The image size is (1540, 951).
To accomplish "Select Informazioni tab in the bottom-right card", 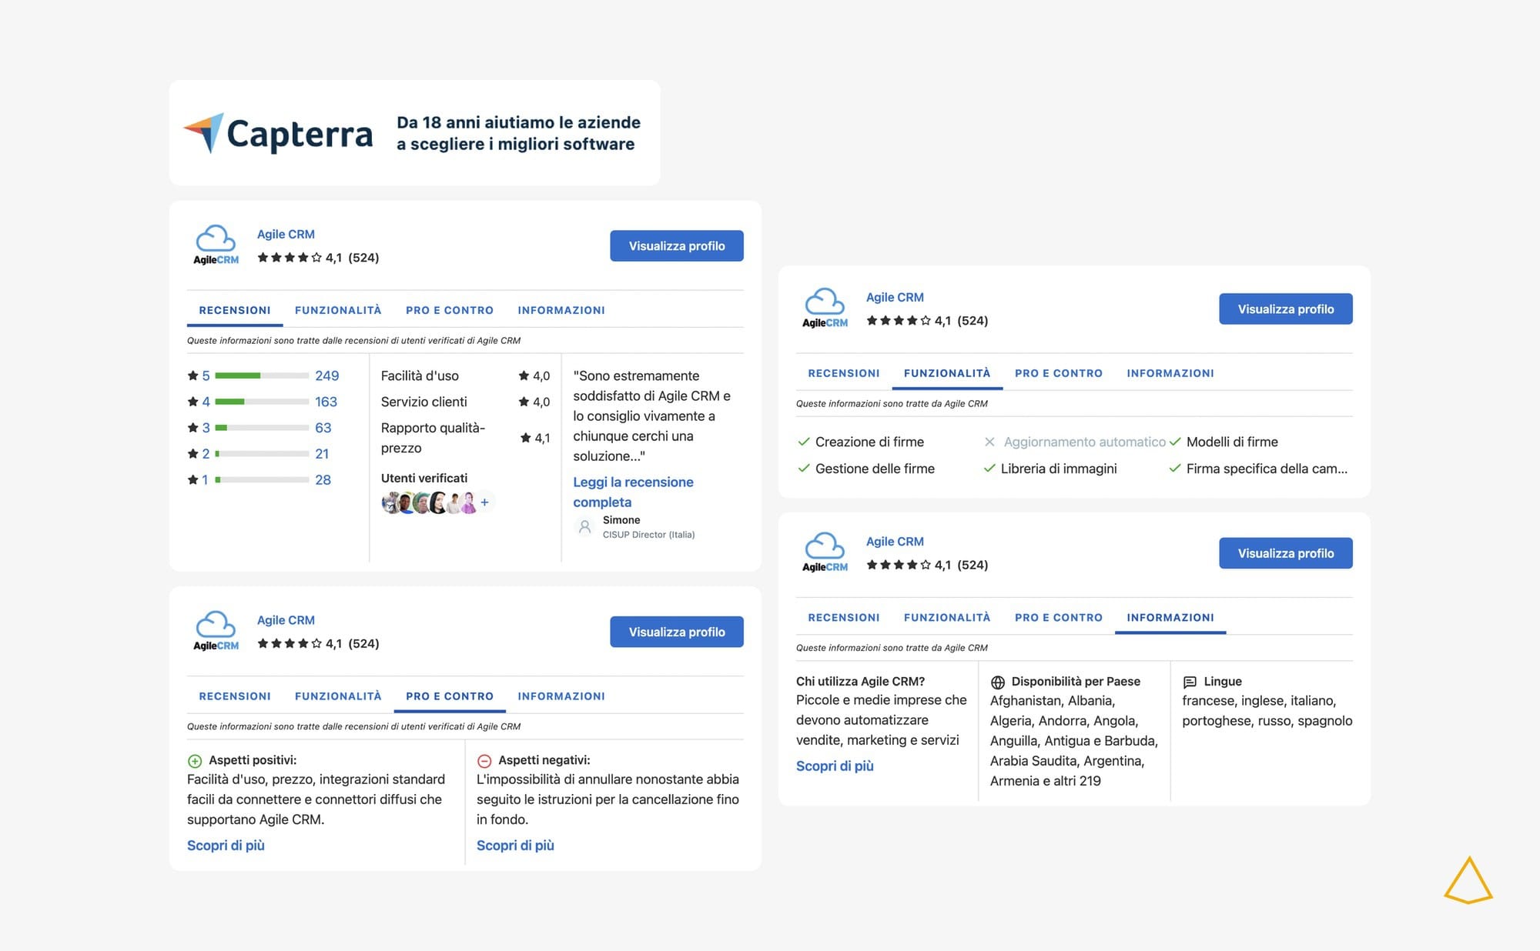I will point(1170,617).
